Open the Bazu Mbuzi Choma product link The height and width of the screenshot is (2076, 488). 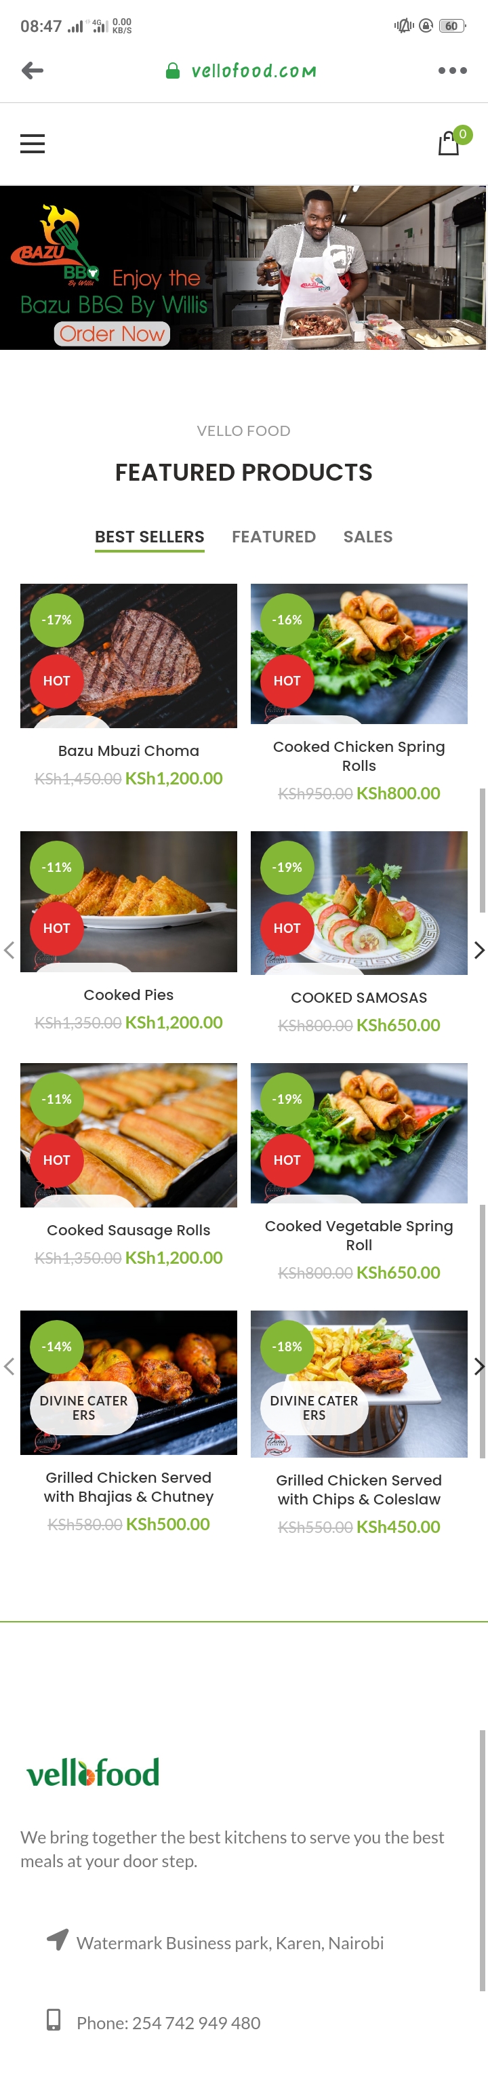129,751
